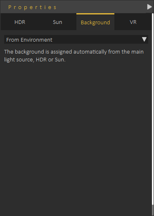The height and width of the screenshot is (216, 154).
Task: Click the middle of the vertical scrollbar track
Action: point(153,109)
